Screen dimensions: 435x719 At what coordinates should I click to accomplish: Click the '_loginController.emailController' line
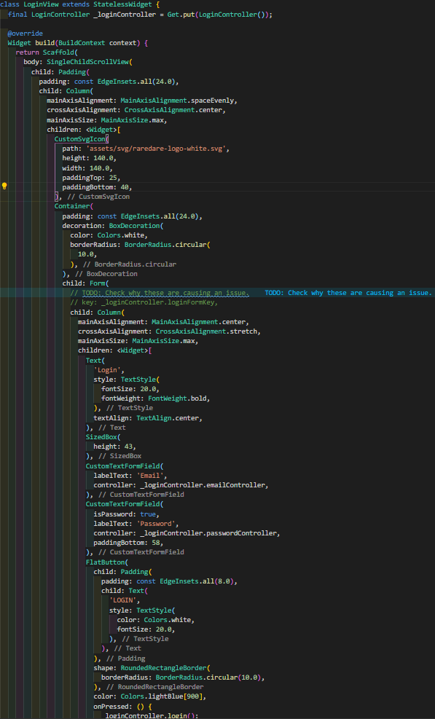point(181,485)
